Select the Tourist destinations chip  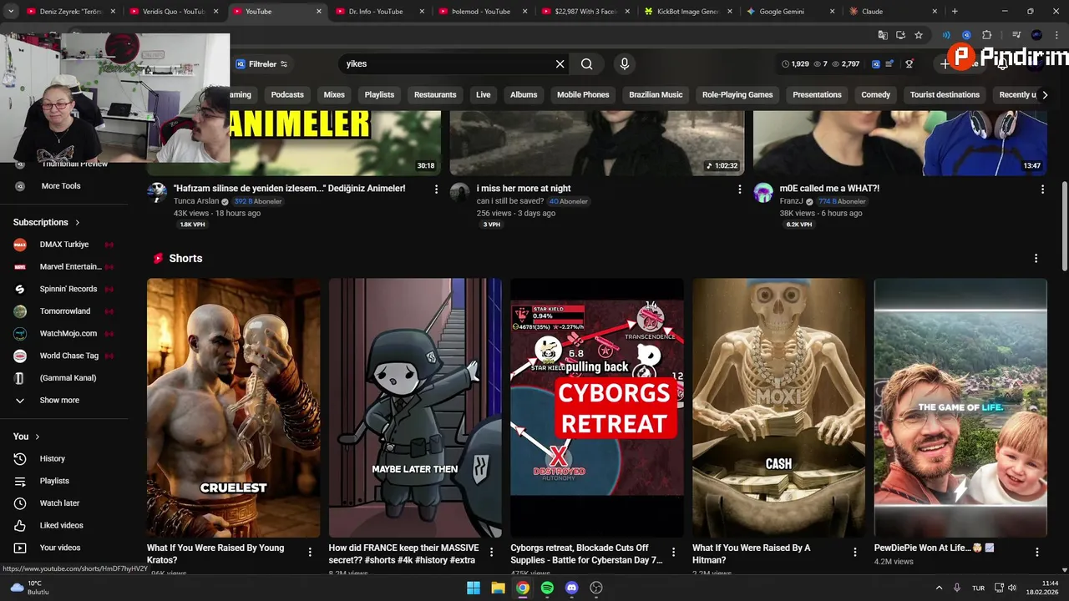point(945,94)
